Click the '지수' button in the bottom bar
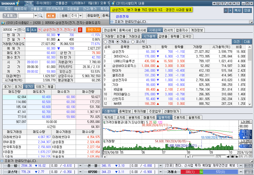The width and height of the screenshot is (254, 175). (249, 166)
